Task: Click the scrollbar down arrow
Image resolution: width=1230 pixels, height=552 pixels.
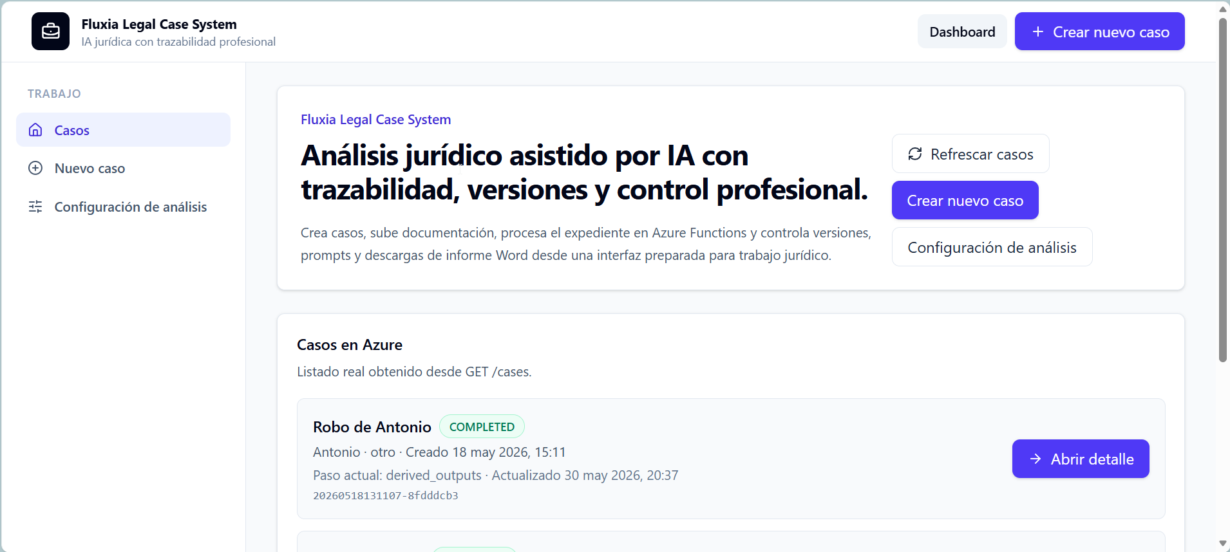Action: (1222, 544)
